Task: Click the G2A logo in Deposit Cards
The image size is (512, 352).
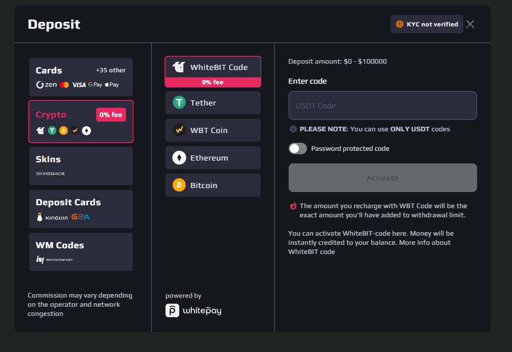Action: click(81, 217)
